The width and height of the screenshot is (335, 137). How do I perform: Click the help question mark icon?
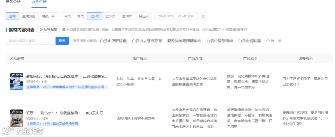pos(64,30)
